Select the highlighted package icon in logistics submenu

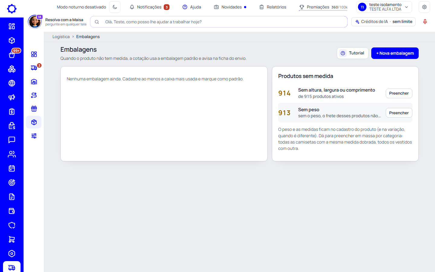click(34, 122)
